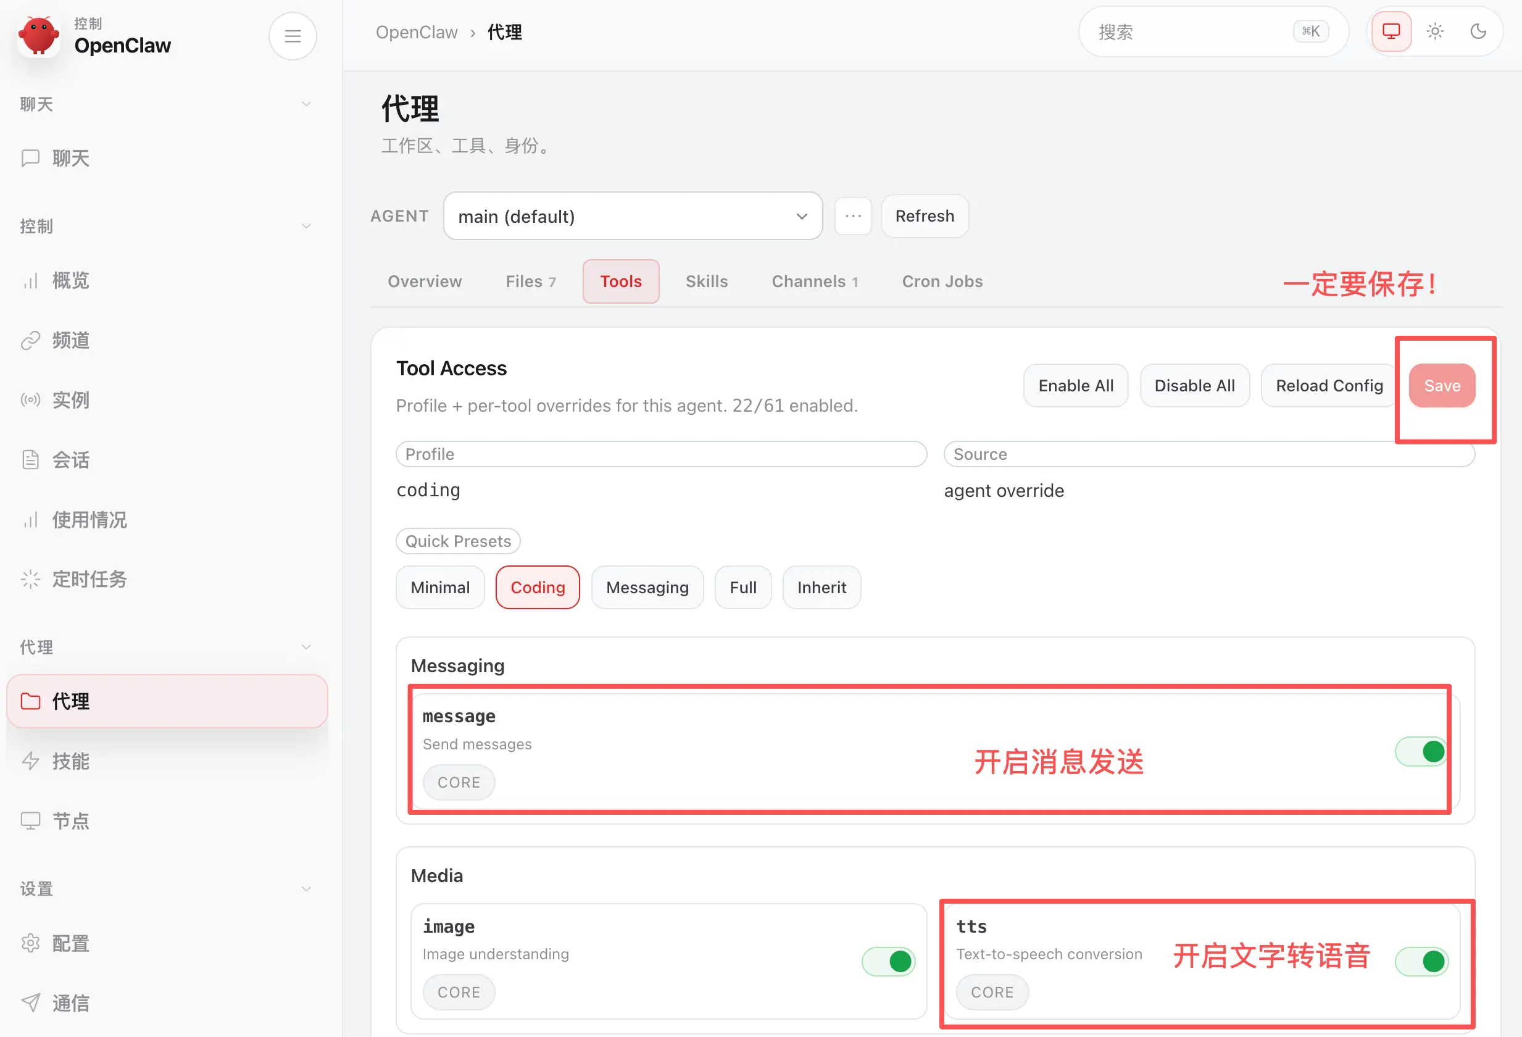Open 聊天 chat page in sidebar
This screenshot has width=1522, height=1037.
pos(70,158)
